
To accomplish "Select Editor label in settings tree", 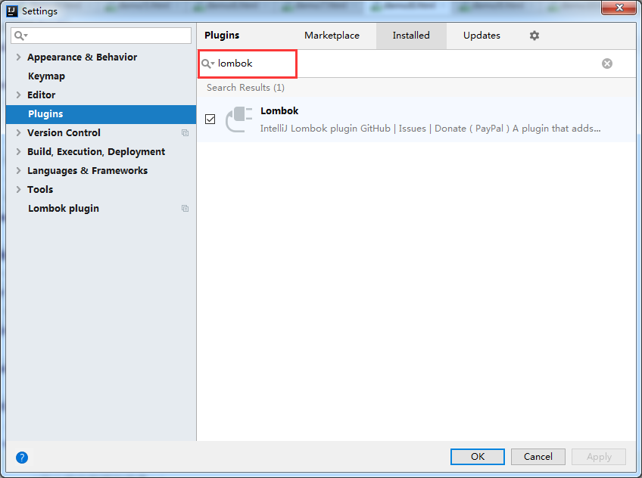I will tap(41, 95).
